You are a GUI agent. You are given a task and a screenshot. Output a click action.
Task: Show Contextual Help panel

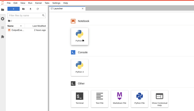[160, 99]
